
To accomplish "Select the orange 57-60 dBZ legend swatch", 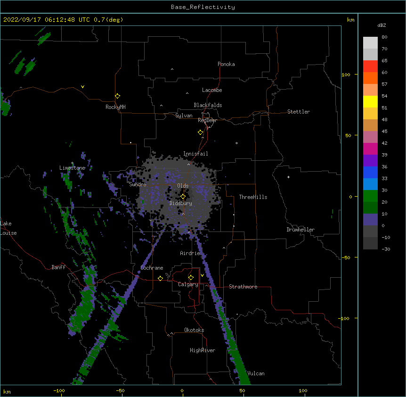I will pyautogui.click(x=370, y=78).
